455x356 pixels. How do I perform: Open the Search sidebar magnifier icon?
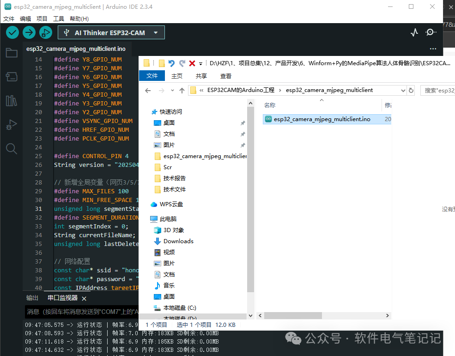[x=12, y=148]
